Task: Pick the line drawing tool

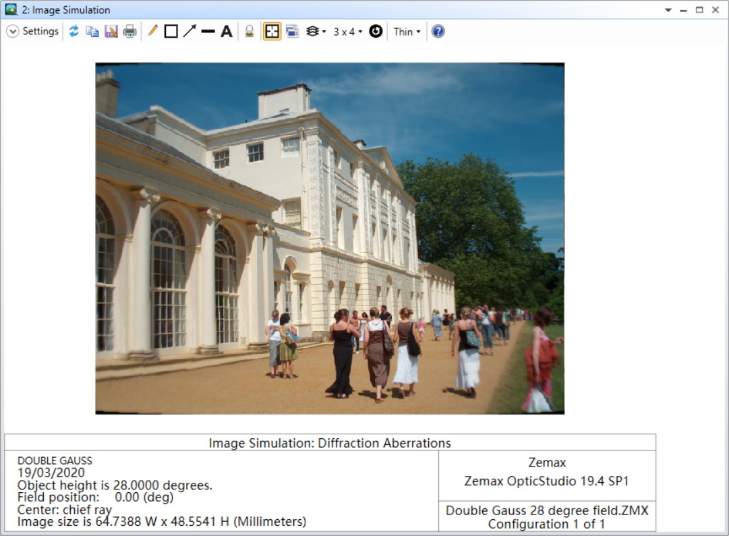Action: click(208, 31)
